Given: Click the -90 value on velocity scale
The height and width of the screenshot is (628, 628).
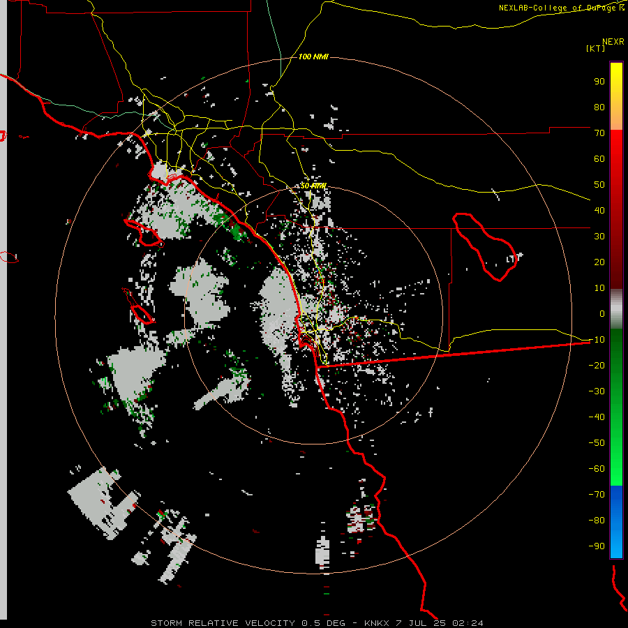Looking at the screenshot, I should (x=597, y=546).
